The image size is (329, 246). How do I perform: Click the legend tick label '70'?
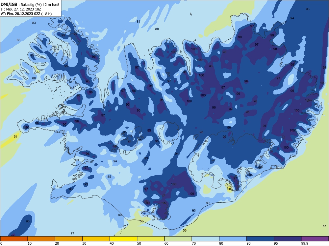click(x=194, y=243)
